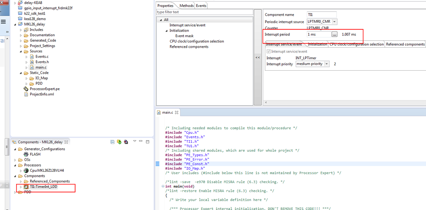Select the main.c editor tab
The width and height of the screenshot is (426, 210).
pos(167,112)
